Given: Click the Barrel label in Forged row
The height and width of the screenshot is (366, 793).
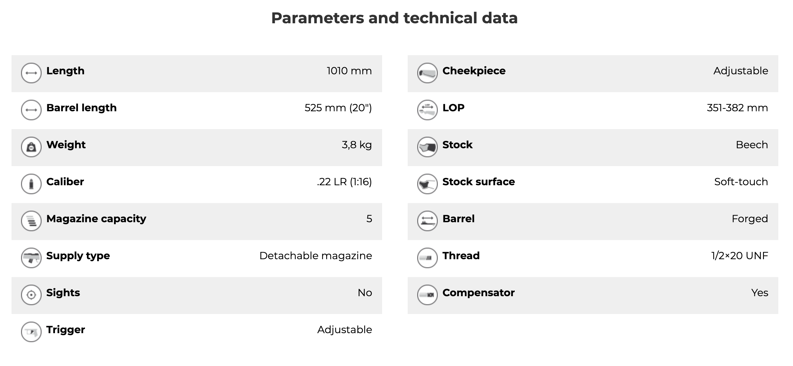Looking at the screenshot, I should [x=458, y=219].
